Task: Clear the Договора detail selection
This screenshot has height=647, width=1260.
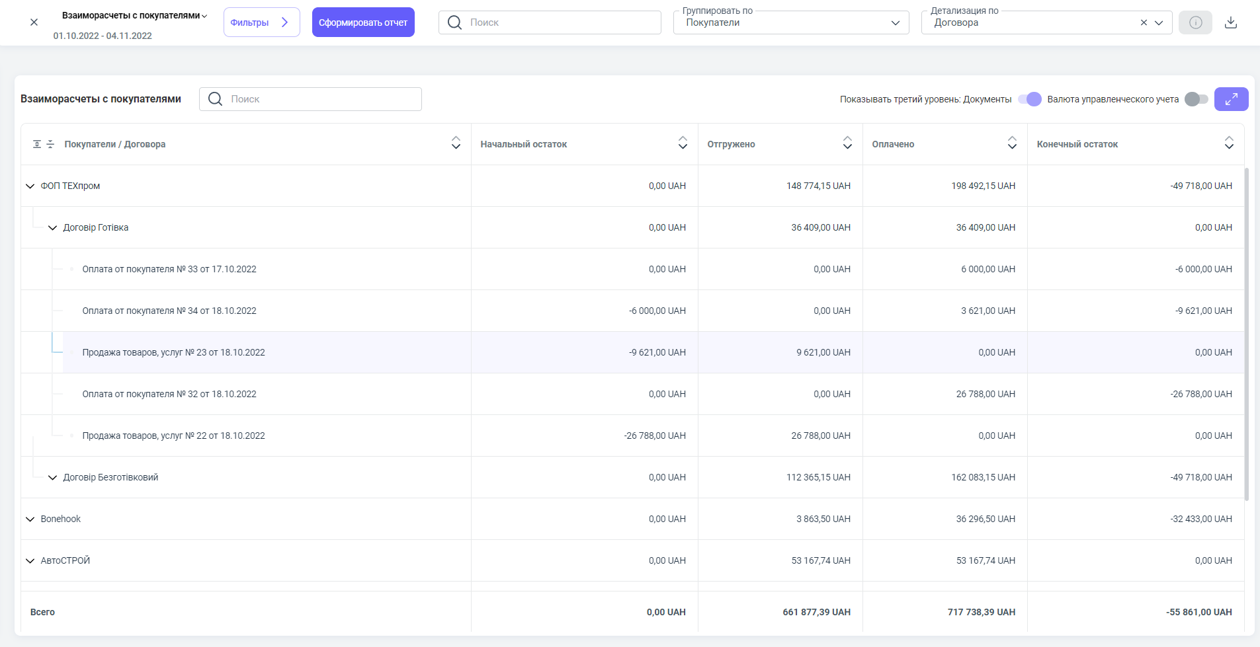Action: click(1144, 22)
